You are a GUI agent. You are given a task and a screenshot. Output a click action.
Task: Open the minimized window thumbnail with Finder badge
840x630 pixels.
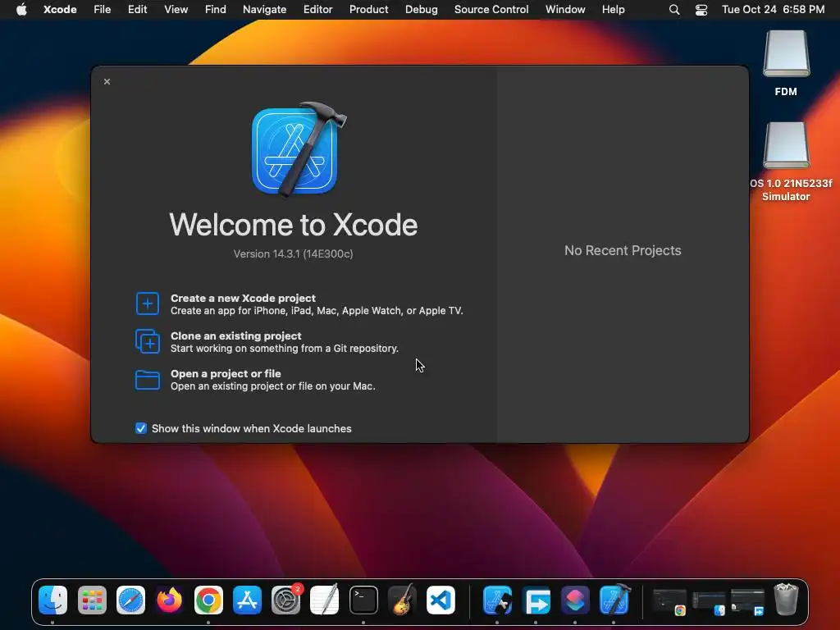[x=708, y=601]
